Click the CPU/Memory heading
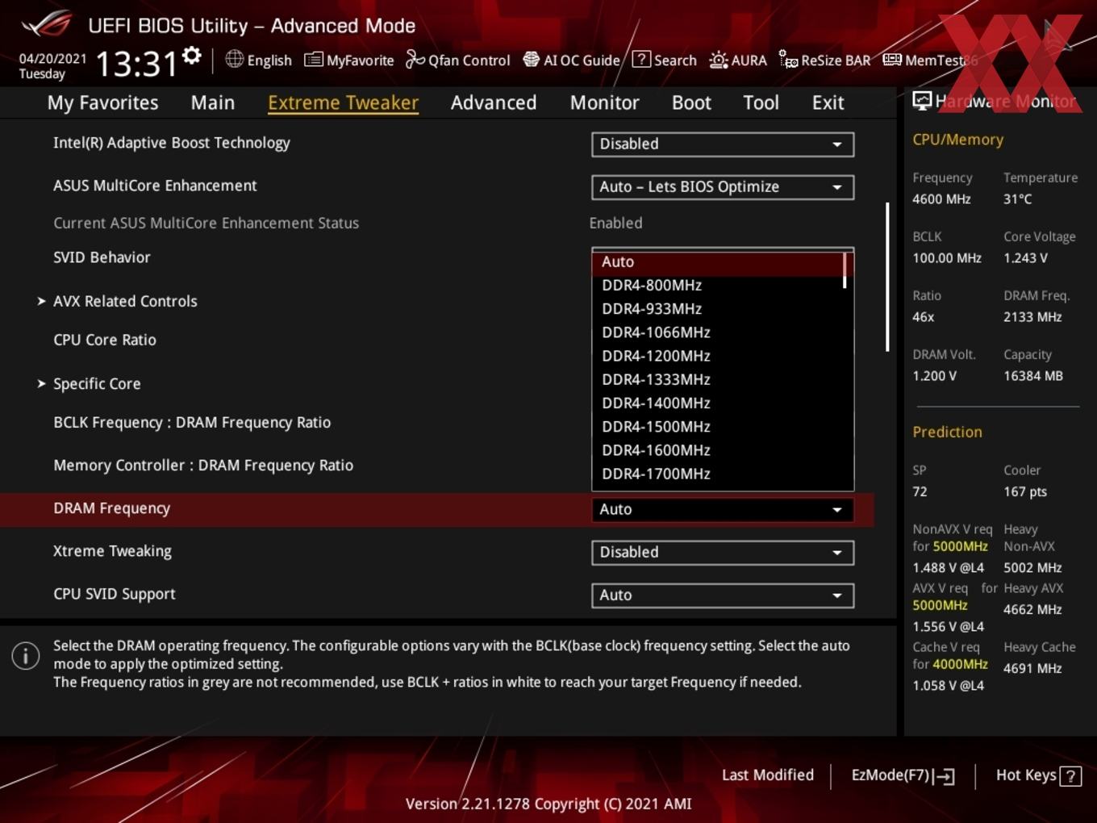Viewport: 1097px width, 823px height. [957, 140]
